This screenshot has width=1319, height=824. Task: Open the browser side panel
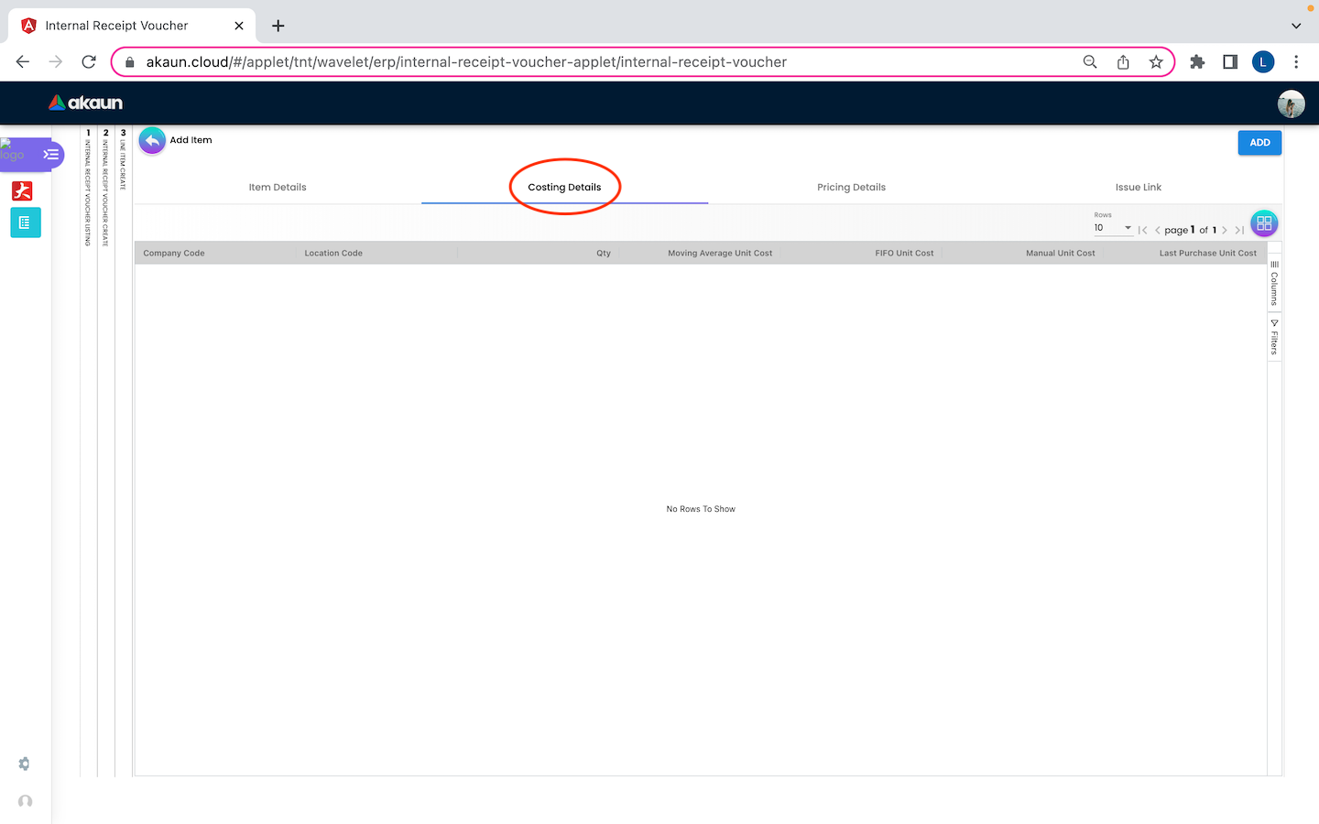1230,62
